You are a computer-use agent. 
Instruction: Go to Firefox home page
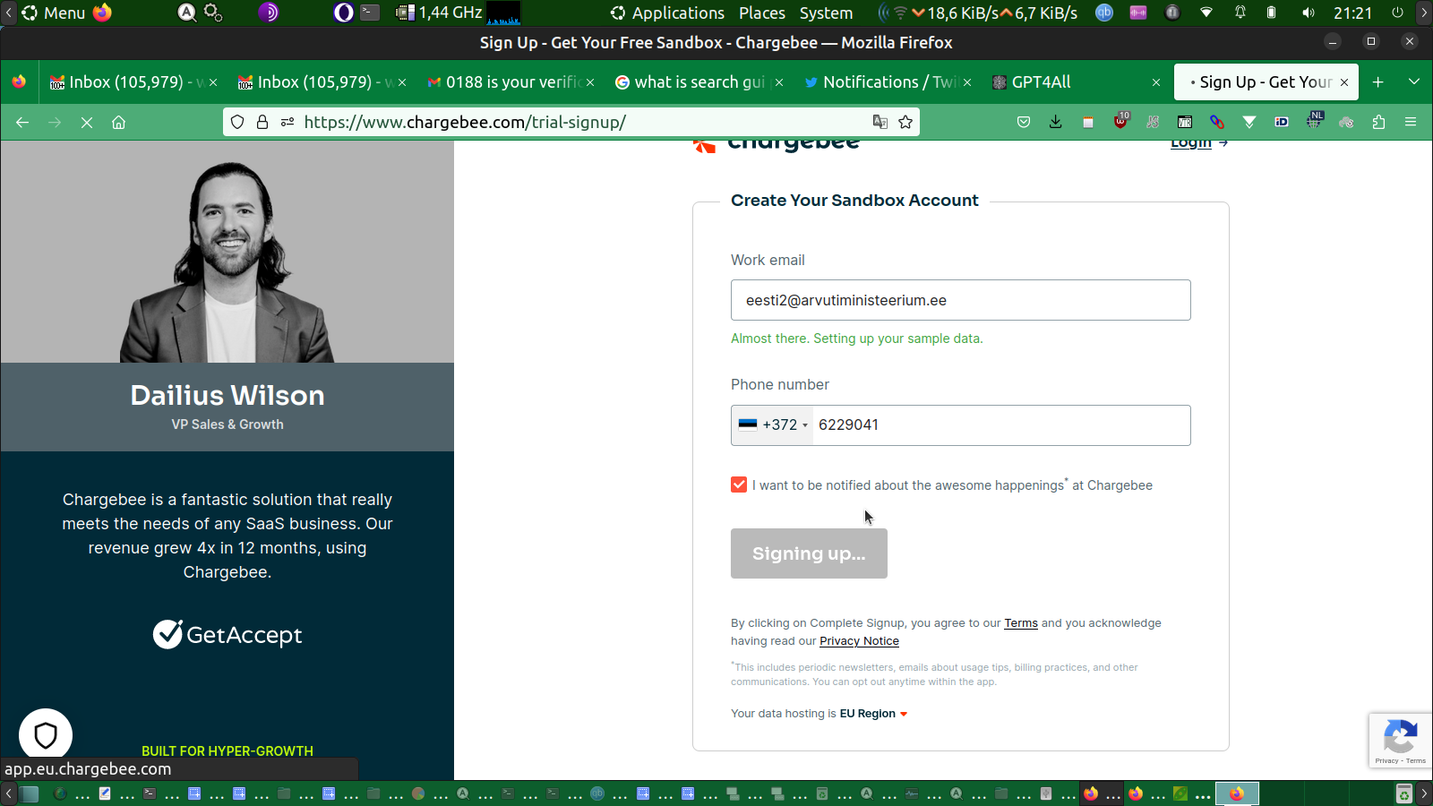tap(118, 122)
